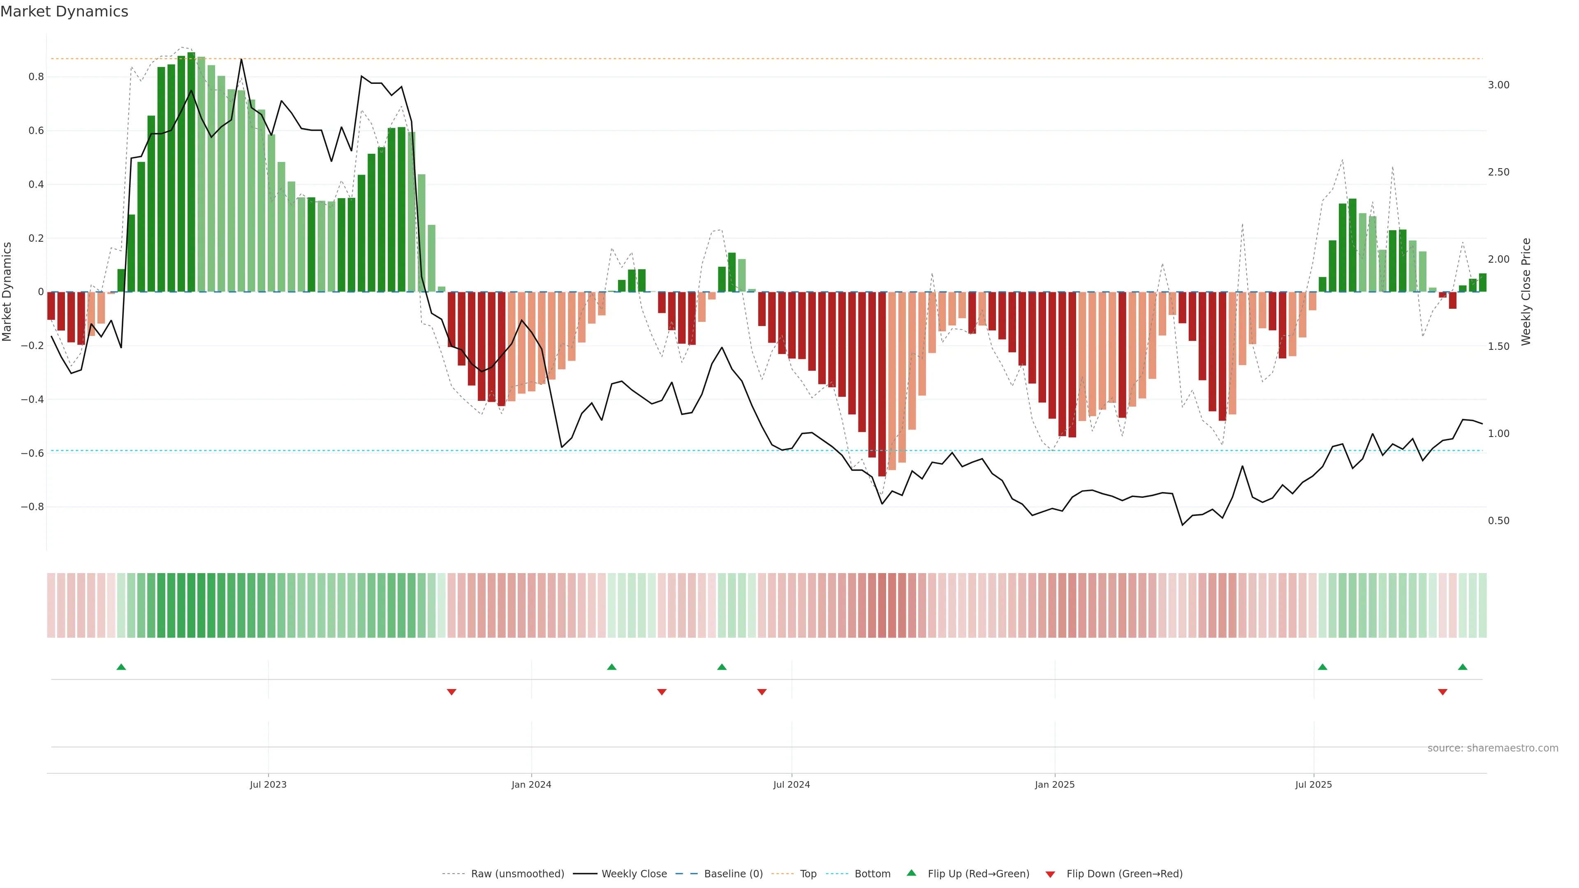The height and width of the screenshot is (888, 1579).
Task: Click the Jan 2024 x-axis label
Action: point(531,784)
